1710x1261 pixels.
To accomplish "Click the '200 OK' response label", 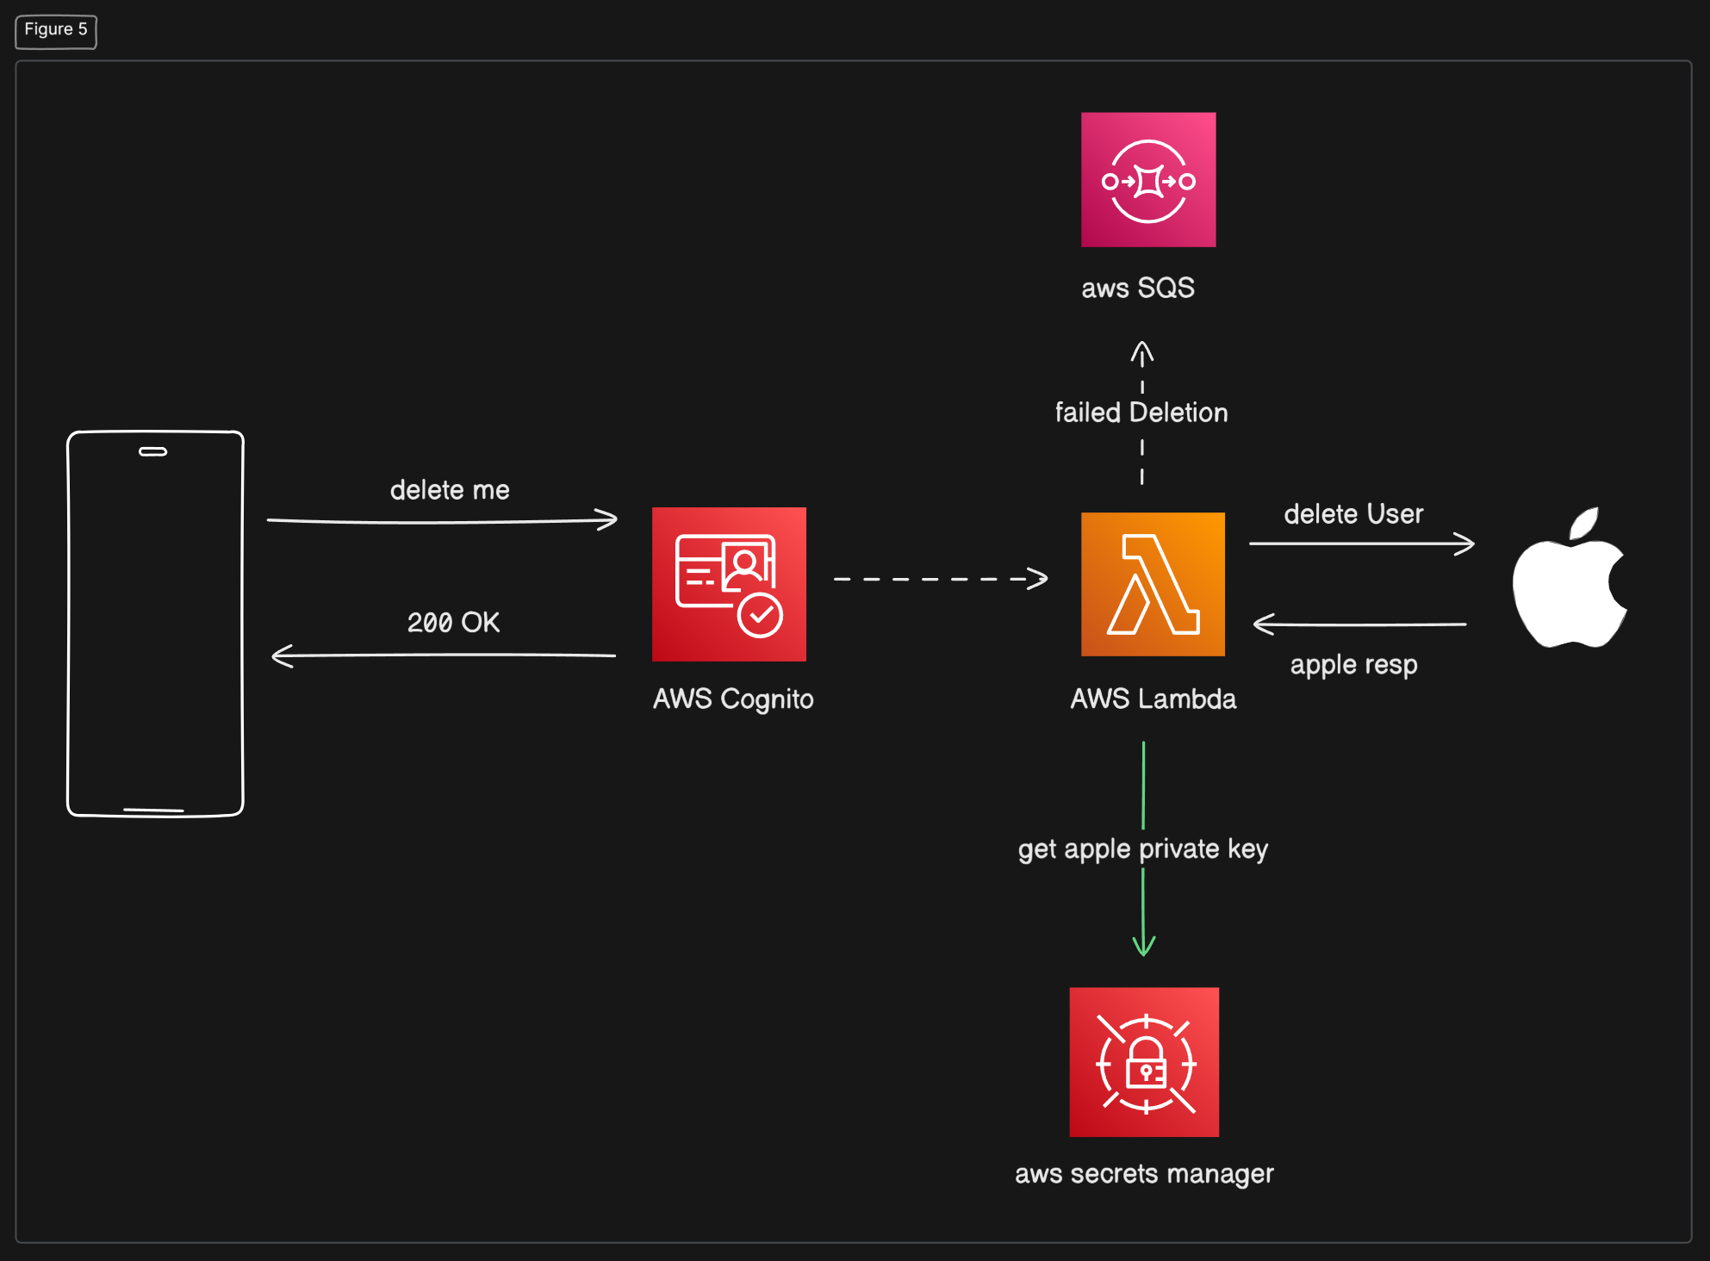I will click(453, 622).
